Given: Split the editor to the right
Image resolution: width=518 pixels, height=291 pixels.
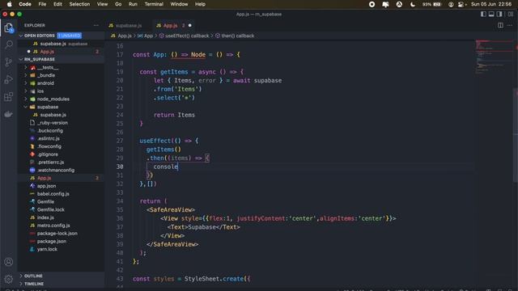Looking at the screenshot, I should pos(500,25).
